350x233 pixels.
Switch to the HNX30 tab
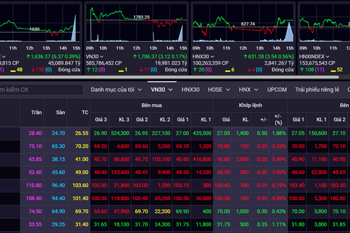coord(191,89)
